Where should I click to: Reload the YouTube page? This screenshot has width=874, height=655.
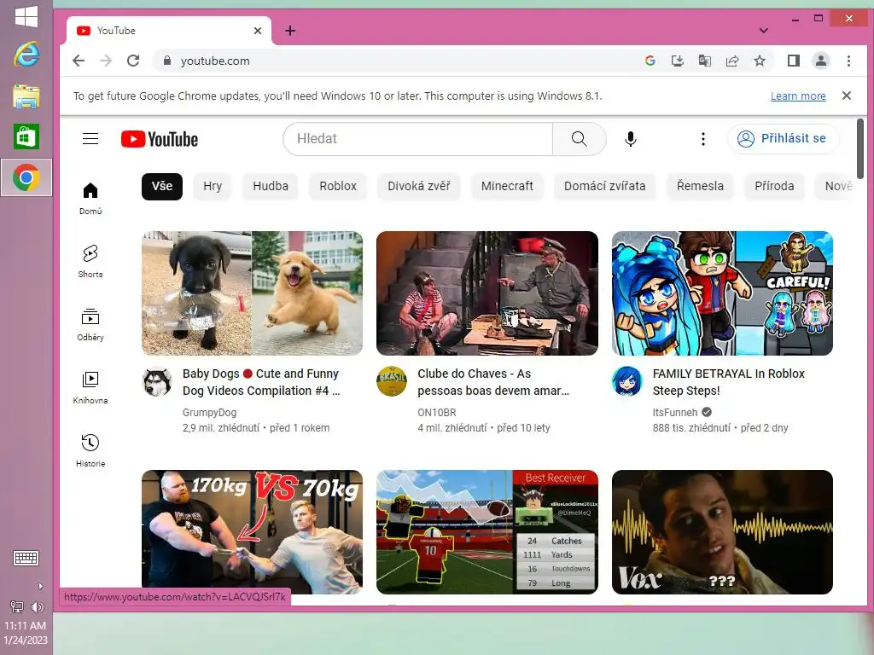point(133,61)
